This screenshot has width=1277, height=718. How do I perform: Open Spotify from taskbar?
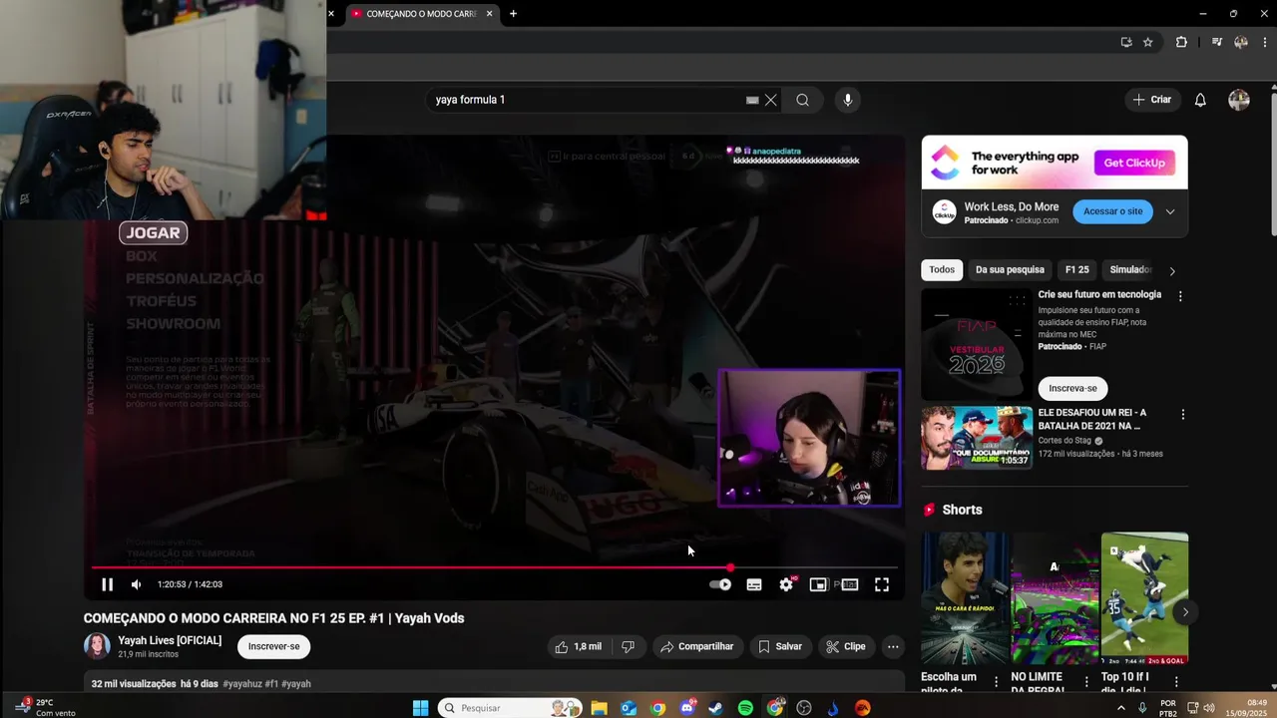coord(745,708)
